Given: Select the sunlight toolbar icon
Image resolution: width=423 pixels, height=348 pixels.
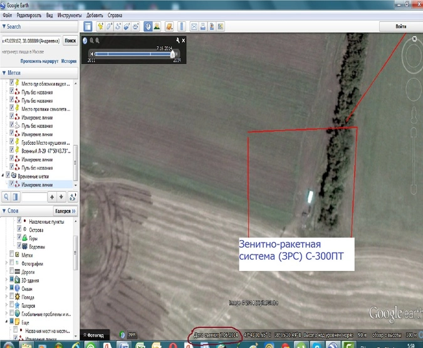Looking at the screenshot, I should [158, 26].
